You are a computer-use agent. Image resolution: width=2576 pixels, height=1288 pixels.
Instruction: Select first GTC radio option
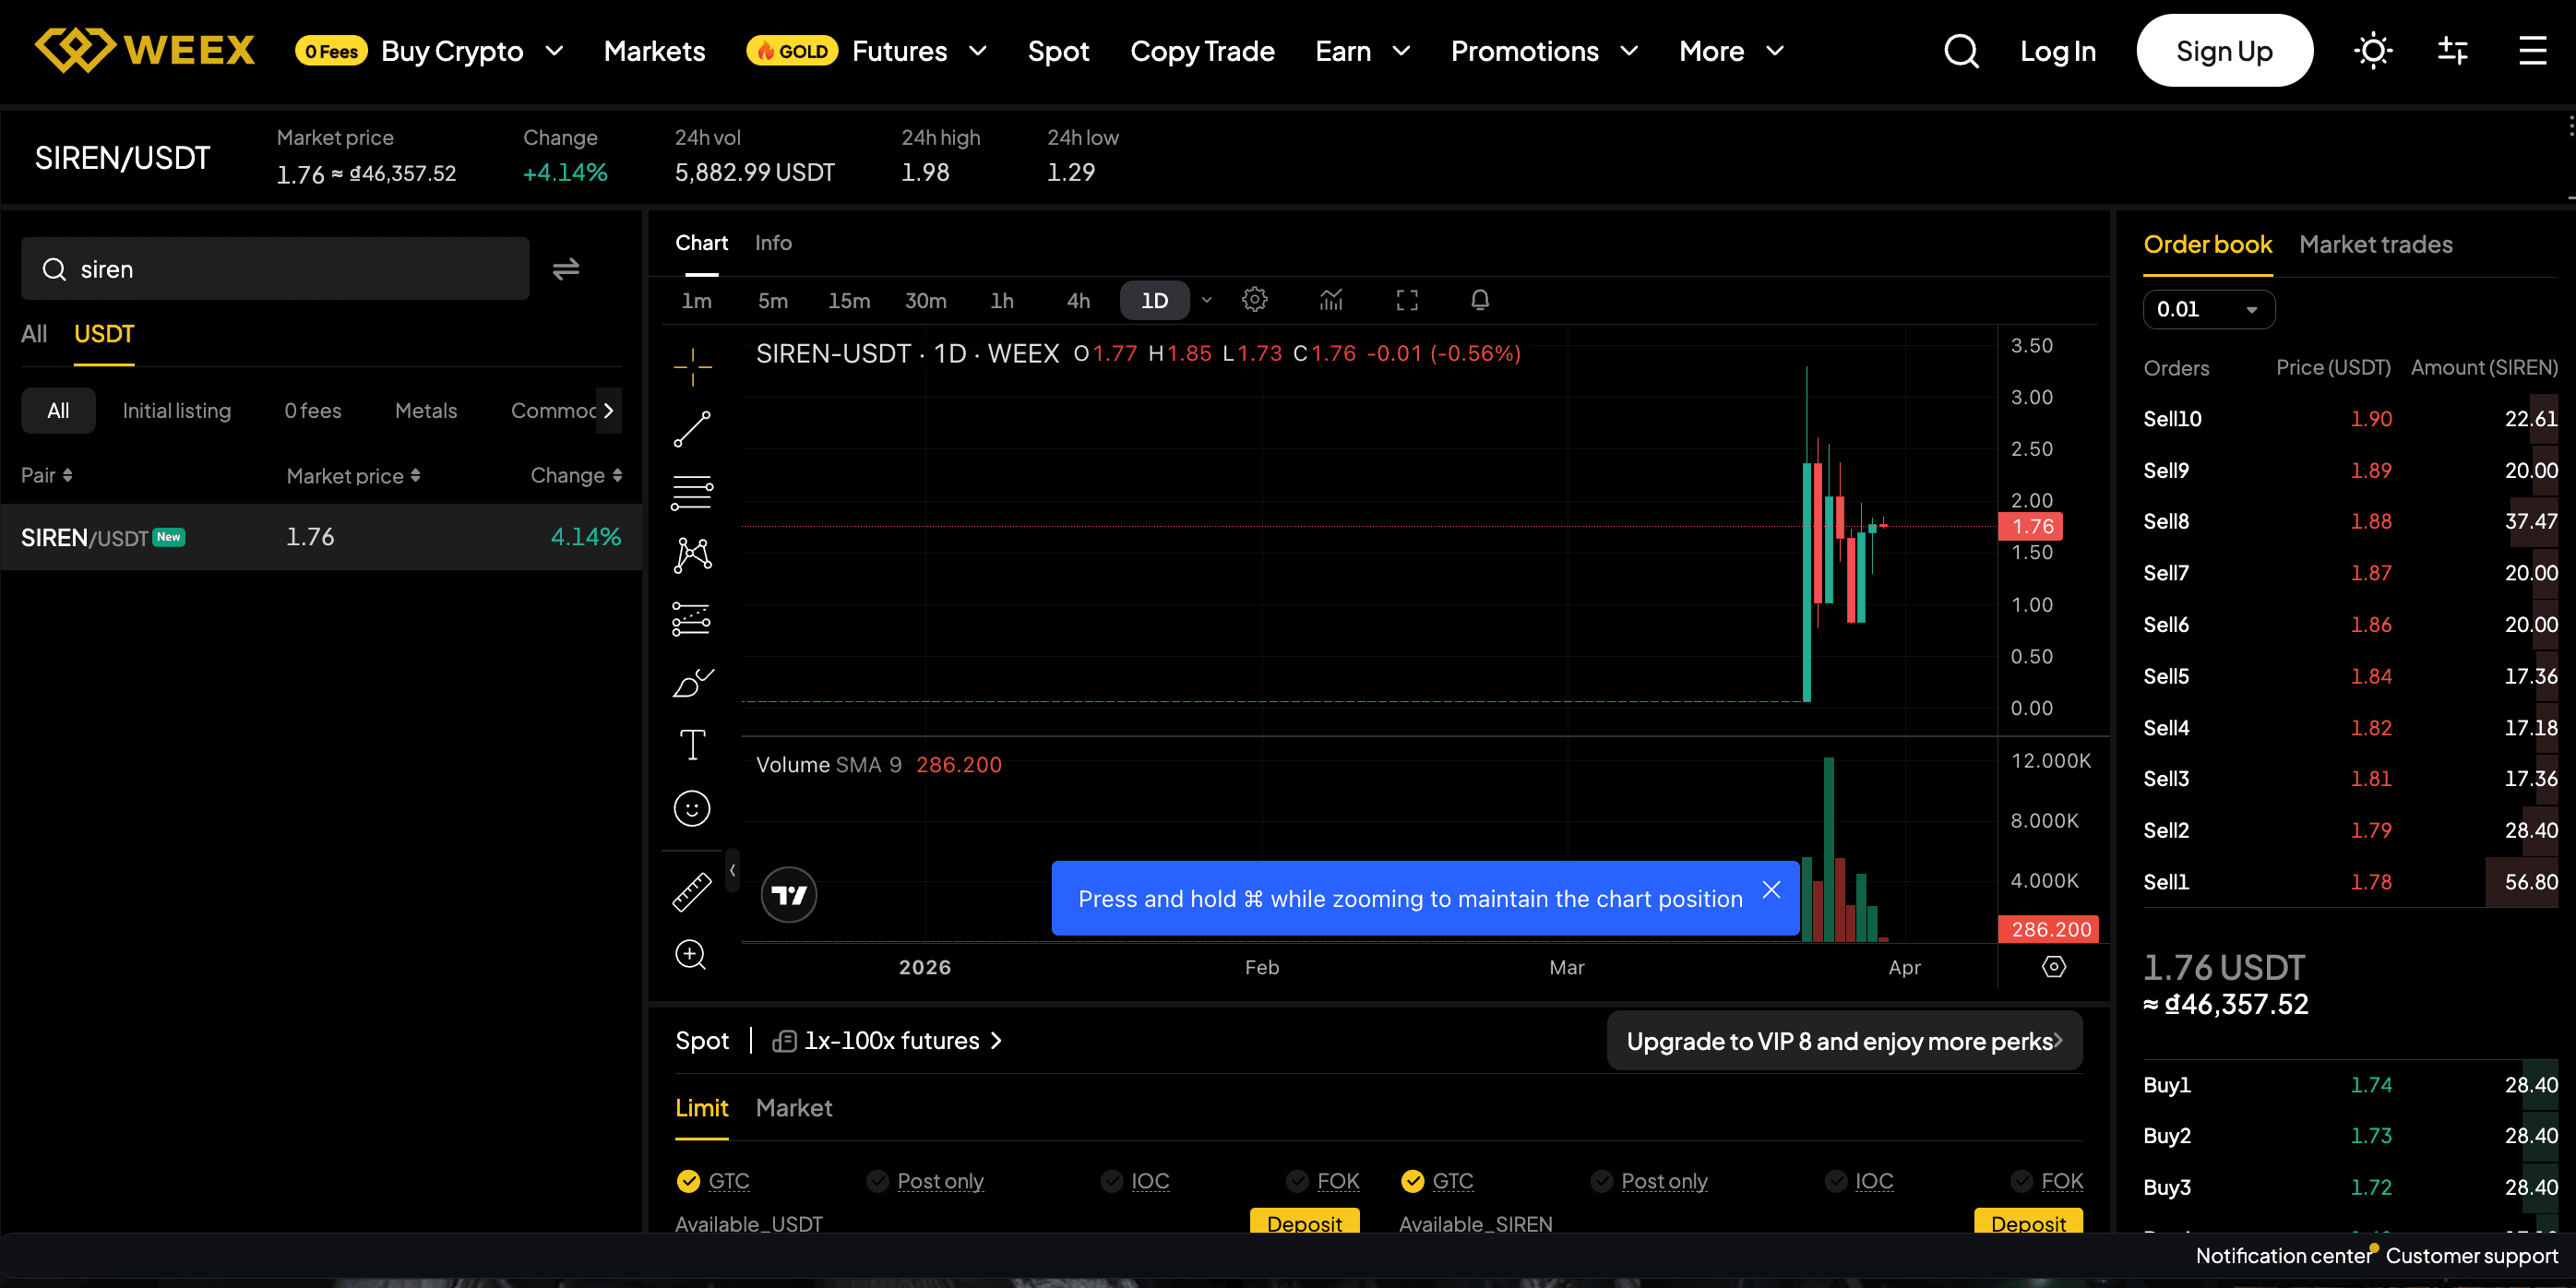point(688,1181)
